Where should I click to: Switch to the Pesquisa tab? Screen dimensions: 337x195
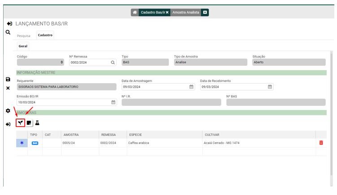point(24,35)
